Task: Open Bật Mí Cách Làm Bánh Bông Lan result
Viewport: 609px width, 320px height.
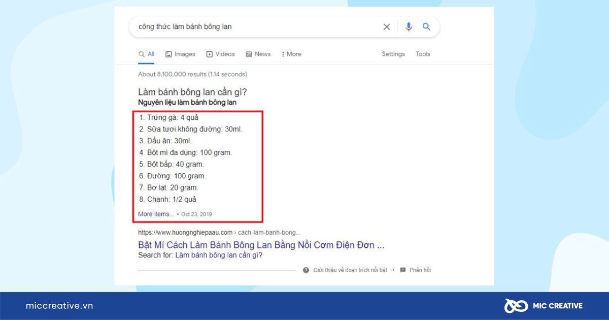Action: (x=261, y=245)
